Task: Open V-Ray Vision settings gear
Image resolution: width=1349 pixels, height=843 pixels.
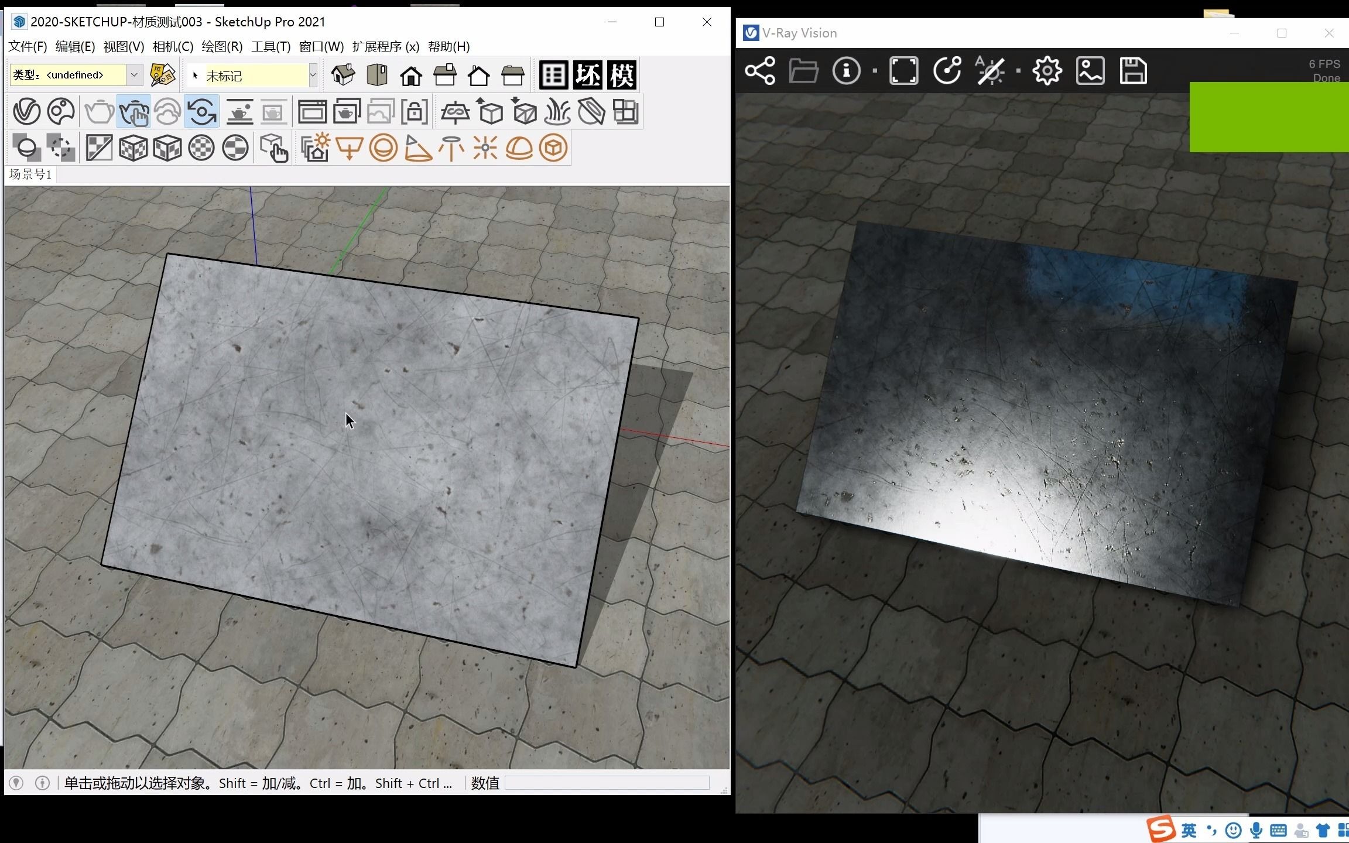Action: click(x=1047, y=70)
